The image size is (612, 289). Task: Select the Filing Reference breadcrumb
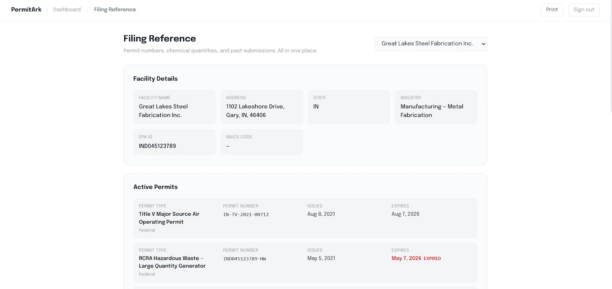click(x=115, y=10)
